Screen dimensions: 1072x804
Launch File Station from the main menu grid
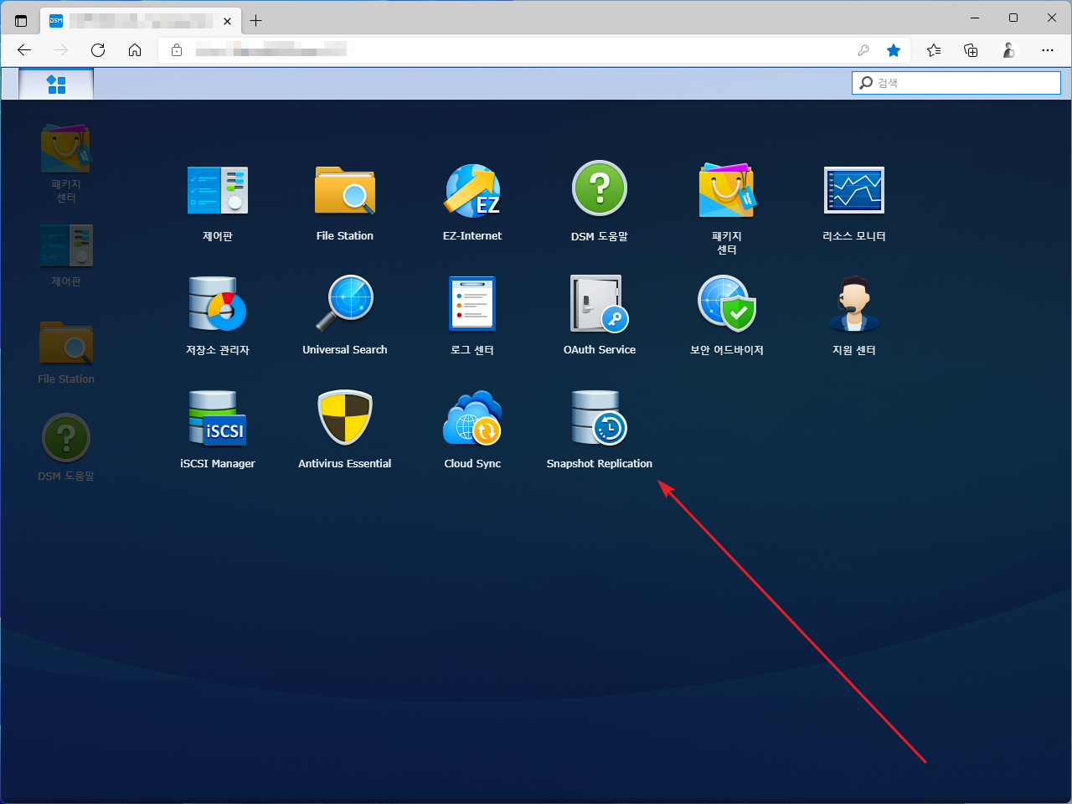point(345,202)
